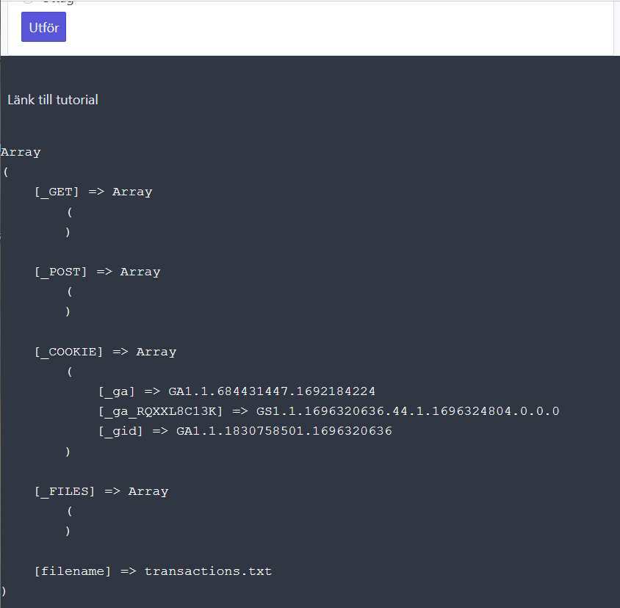
Task: Click the [_ga_RQXXL8C13K] cookie key
Action: (161, 411)
